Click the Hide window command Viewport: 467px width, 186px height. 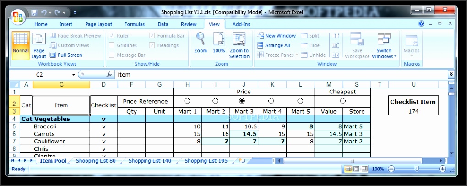click(x=310, y=45)
